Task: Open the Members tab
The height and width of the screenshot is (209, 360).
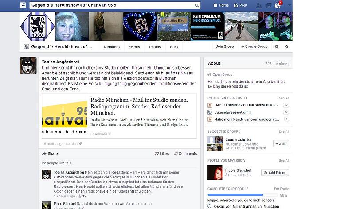Action: 112,47
